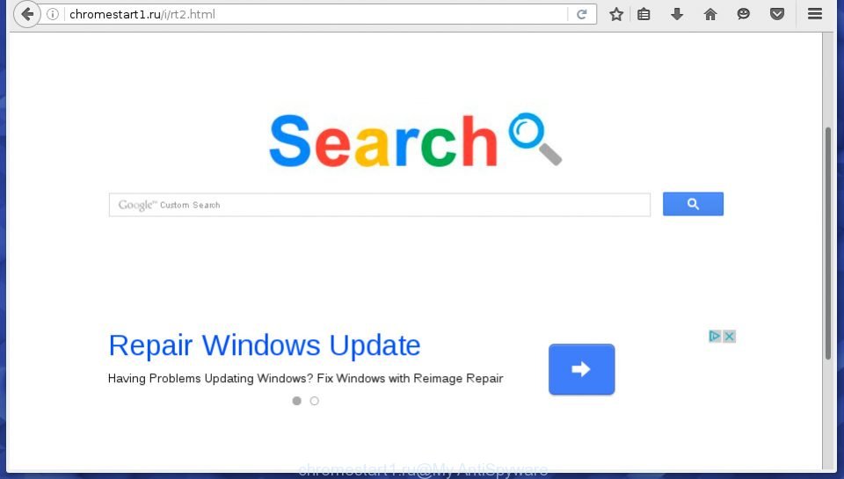Select the first ad carousel dot
844x479 pixels.
coord(296,401)
